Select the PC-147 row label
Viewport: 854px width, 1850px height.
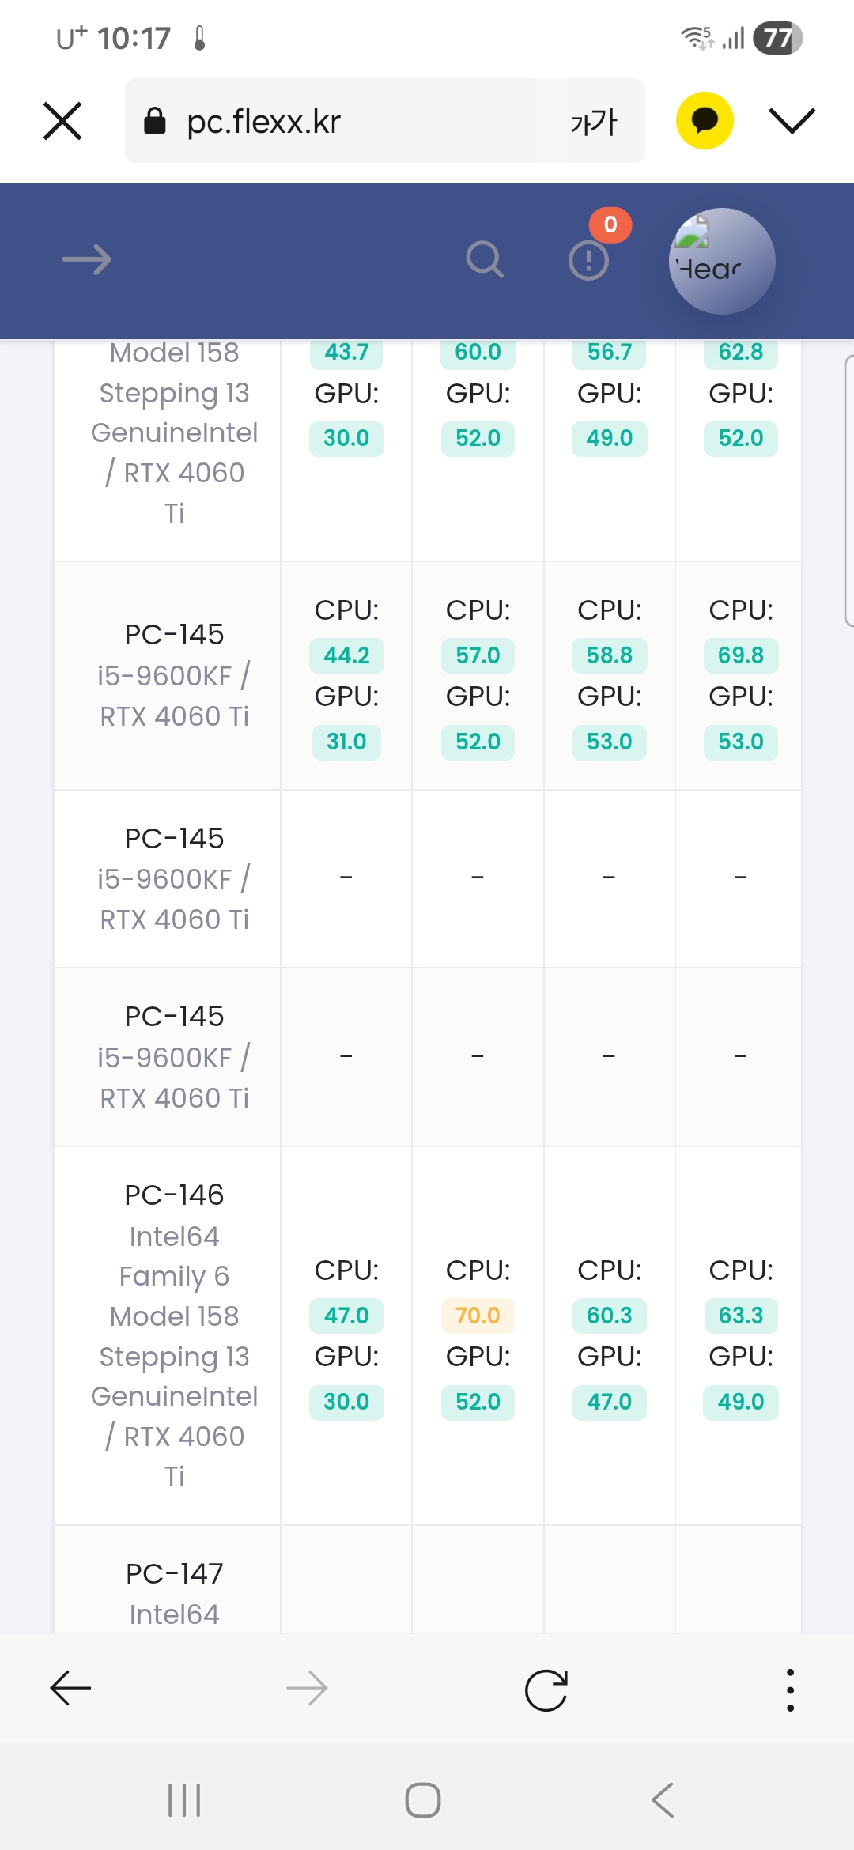coord(174,1574)
